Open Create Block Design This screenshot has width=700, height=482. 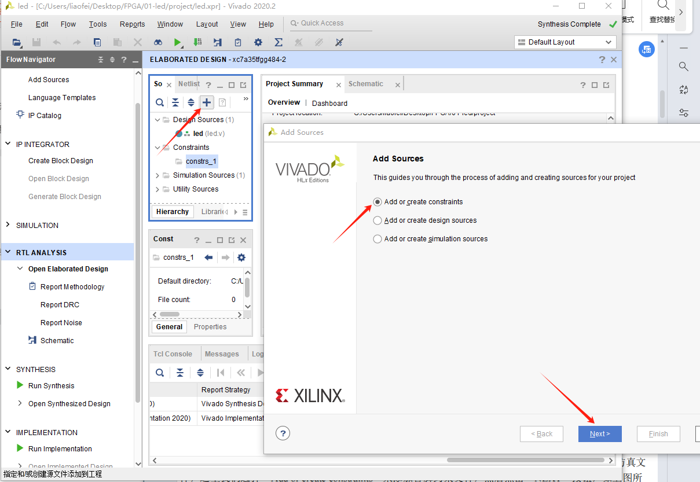click(61, 161)
